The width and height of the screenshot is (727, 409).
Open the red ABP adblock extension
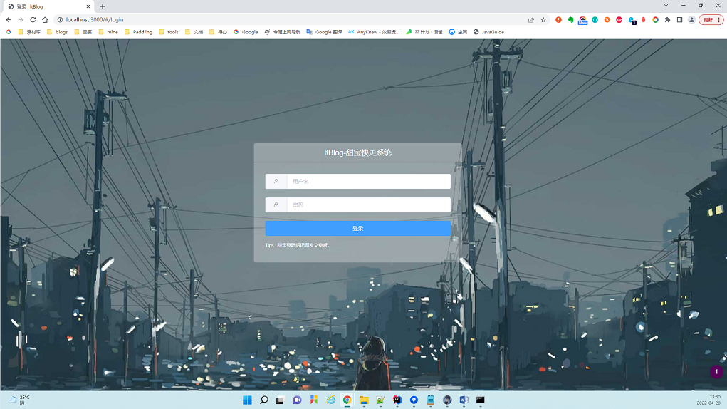coord(619,19)
